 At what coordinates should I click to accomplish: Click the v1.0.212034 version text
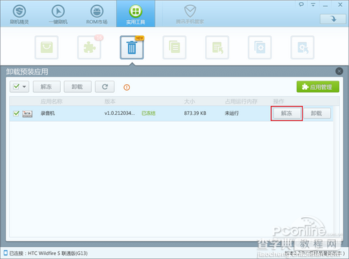[x=119, y=113]
